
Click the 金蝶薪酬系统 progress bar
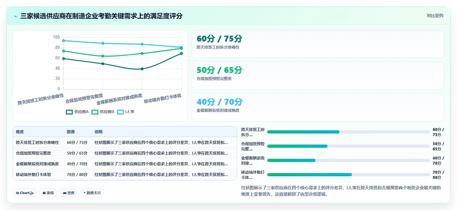click(348, 160)
